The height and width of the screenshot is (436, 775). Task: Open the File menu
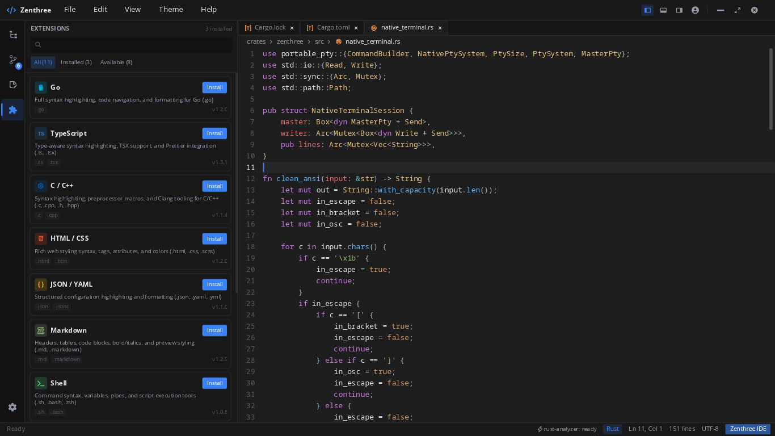70,10
